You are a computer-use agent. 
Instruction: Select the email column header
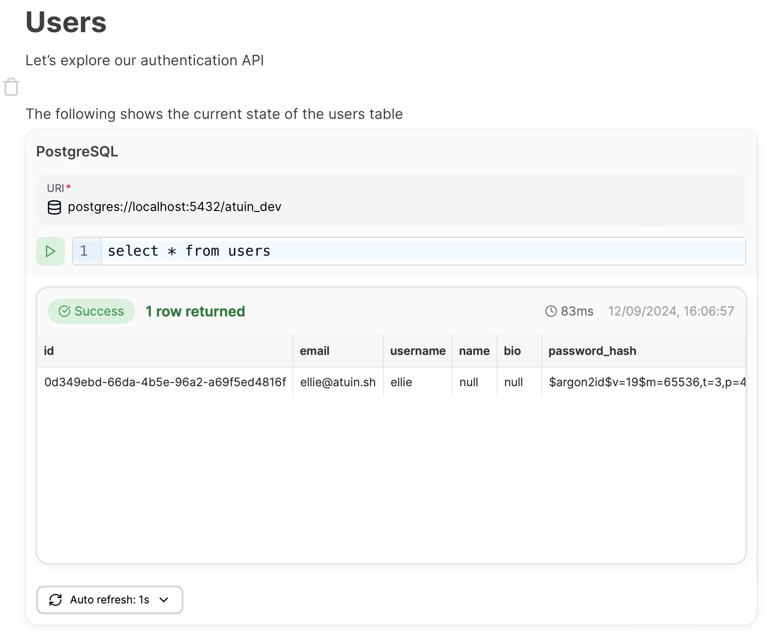[314, 351]
